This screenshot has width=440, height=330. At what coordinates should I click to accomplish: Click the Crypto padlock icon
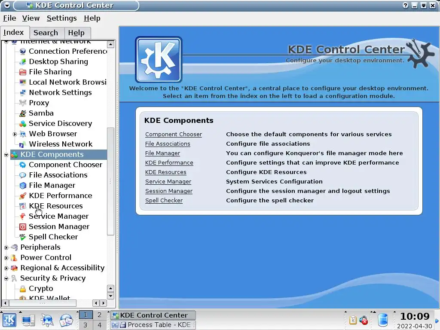pos(23,288)
